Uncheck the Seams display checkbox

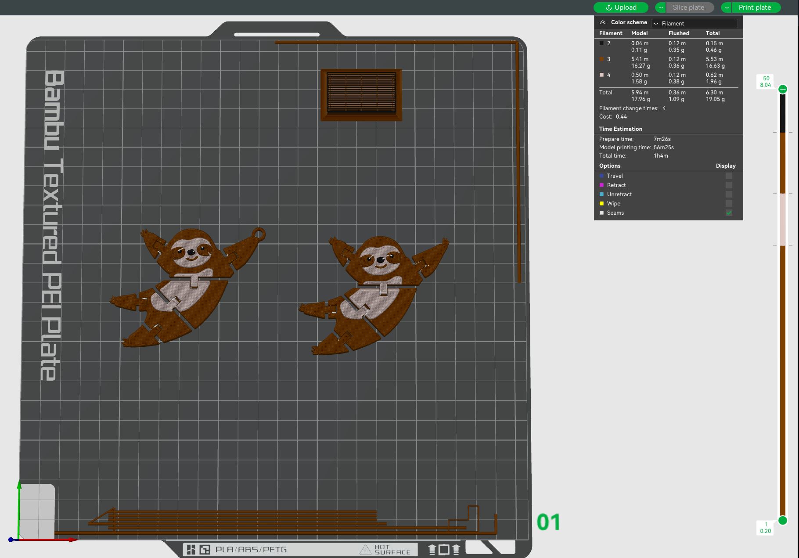729,213
